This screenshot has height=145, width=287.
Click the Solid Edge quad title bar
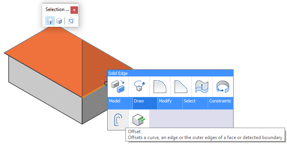click(x=170, y=73)
